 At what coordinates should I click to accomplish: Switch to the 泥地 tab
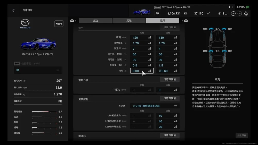(x=129, y=21)
